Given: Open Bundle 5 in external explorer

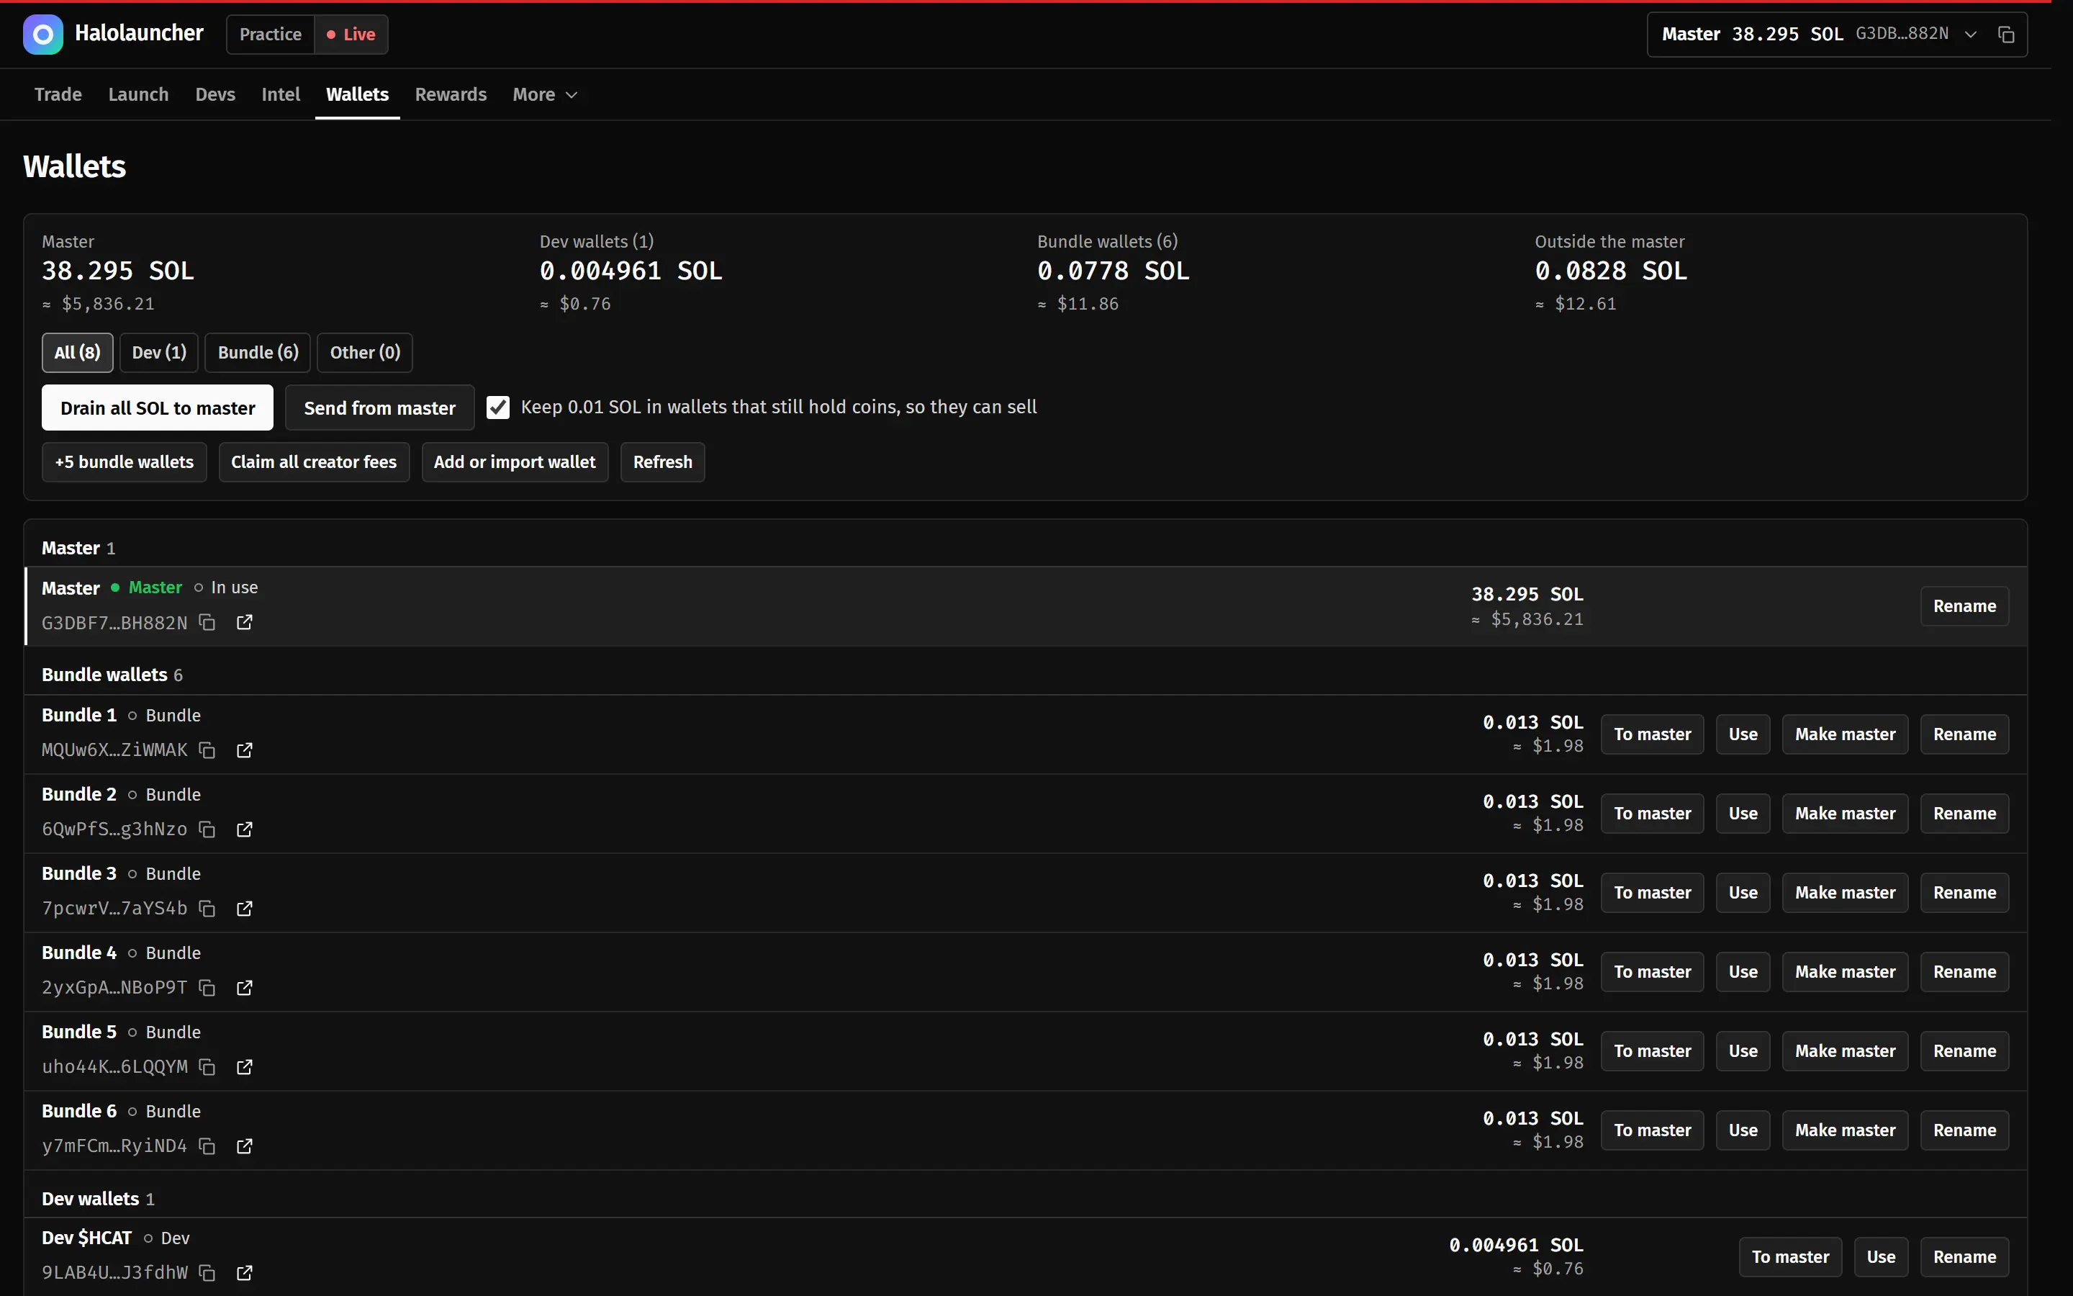Looking at the screenshot, I should (x=244, y=1066).
